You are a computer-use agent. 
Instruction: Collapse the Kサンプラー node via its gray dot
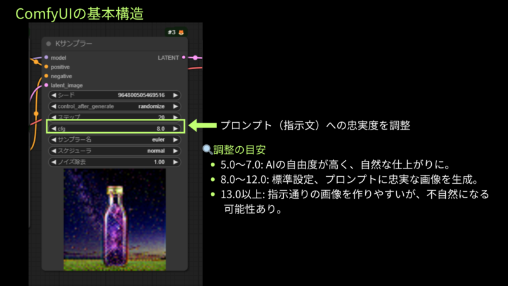pyautogui.click(x=49, y=43)
